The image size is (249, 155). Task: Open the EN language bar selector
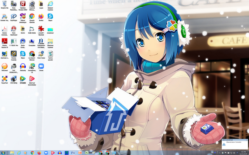click(212, 153)
